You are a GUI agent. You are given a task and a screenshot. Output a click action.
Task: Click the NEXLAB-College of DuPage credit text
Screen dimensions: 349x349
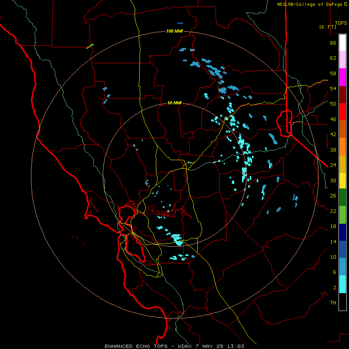[312, 4]
